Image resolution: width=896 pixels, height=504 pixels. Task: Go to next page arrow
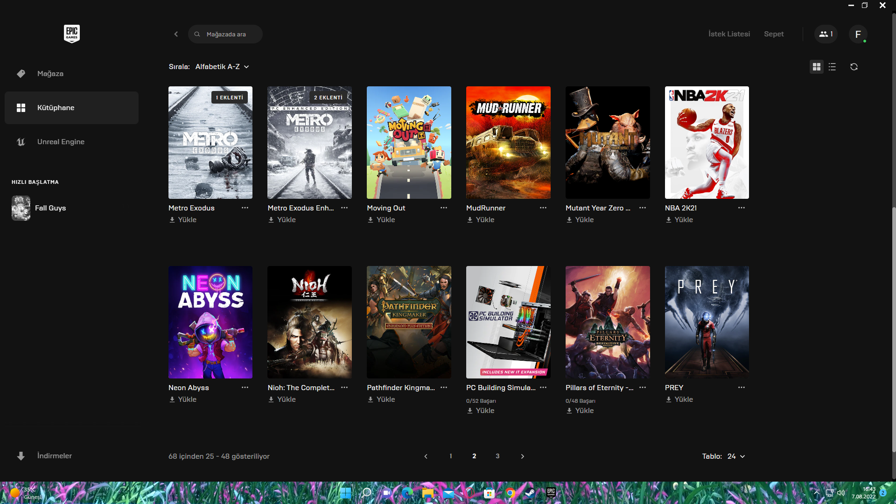523,456
